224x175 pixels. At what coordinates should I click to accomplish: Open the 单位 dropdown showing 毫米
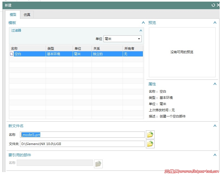click(122, 39)
